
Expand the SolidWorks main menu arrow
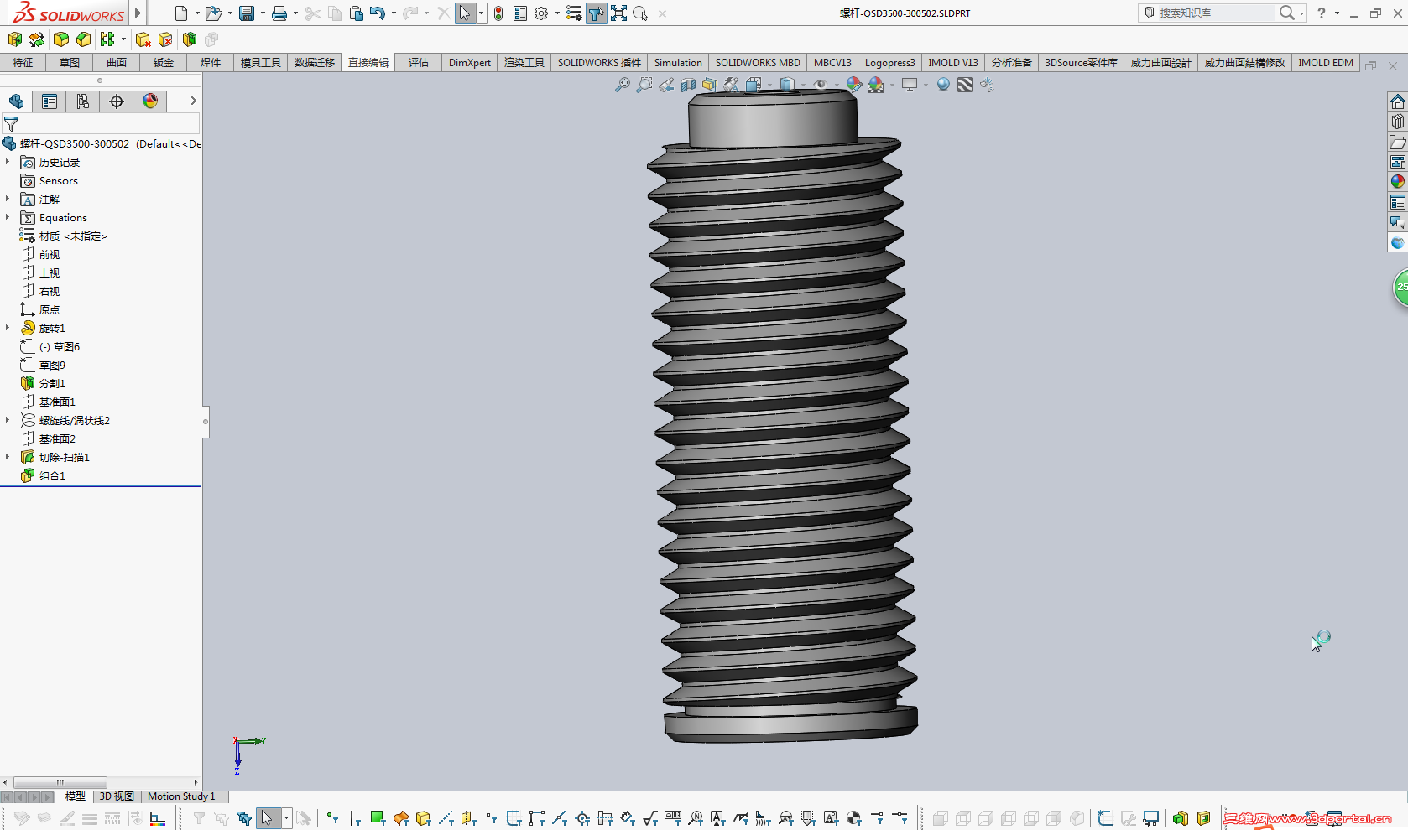138,13
